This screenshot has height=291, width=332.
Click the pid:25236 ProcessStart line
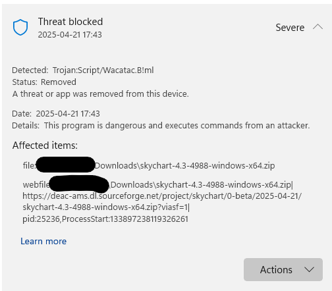105,219
